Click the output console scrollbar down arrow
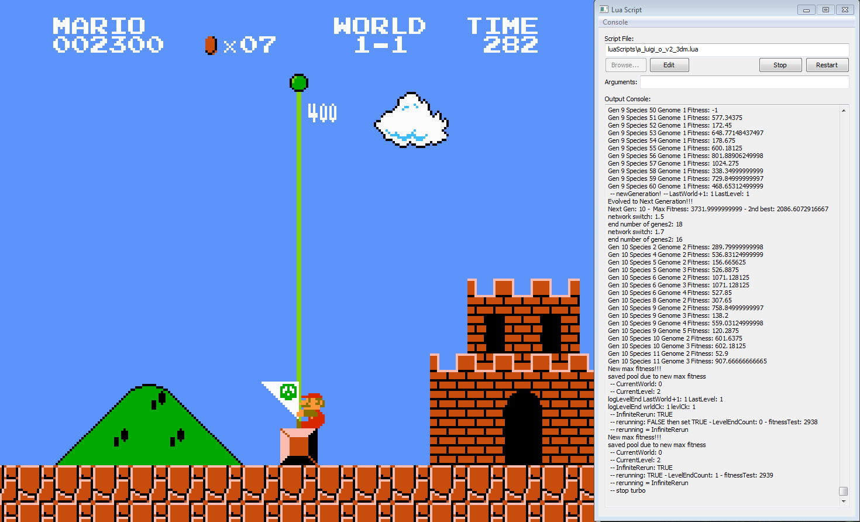 [843, 501]
